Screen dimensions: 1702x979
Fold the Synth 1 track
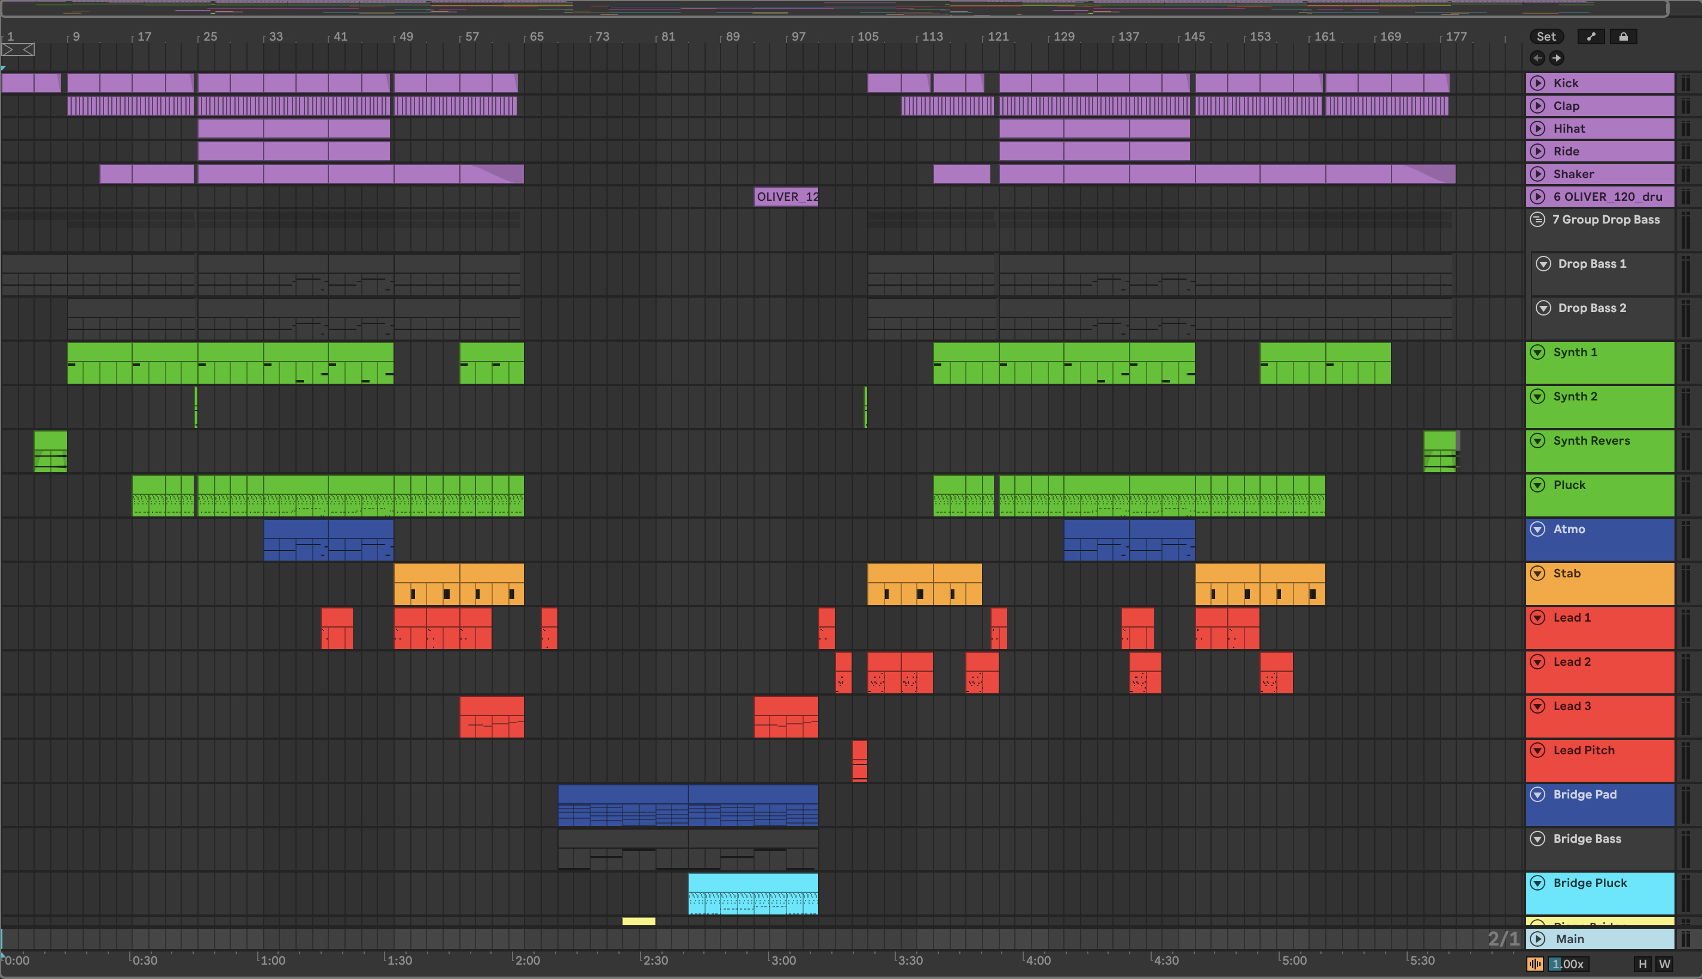pyautogui.click(x=1538, y=353)
